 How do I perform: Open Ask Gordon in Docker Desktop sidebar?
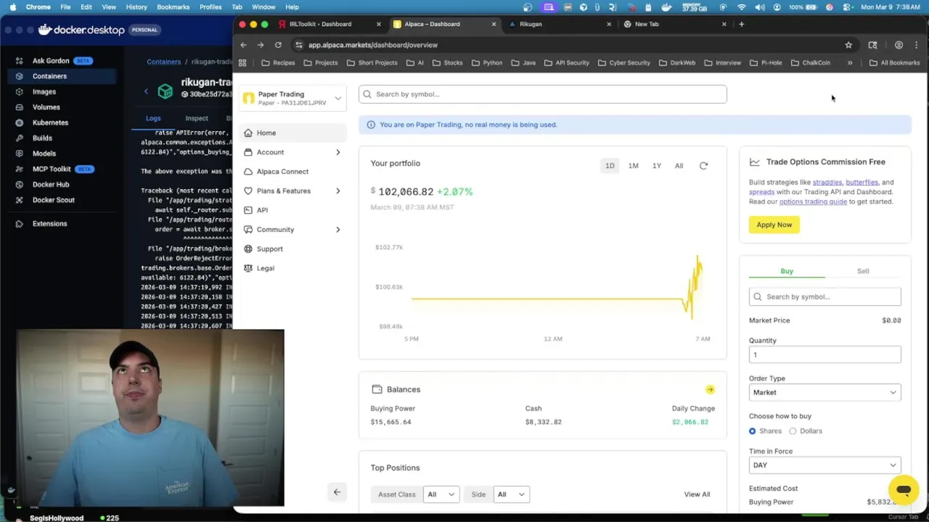[51, 61]
